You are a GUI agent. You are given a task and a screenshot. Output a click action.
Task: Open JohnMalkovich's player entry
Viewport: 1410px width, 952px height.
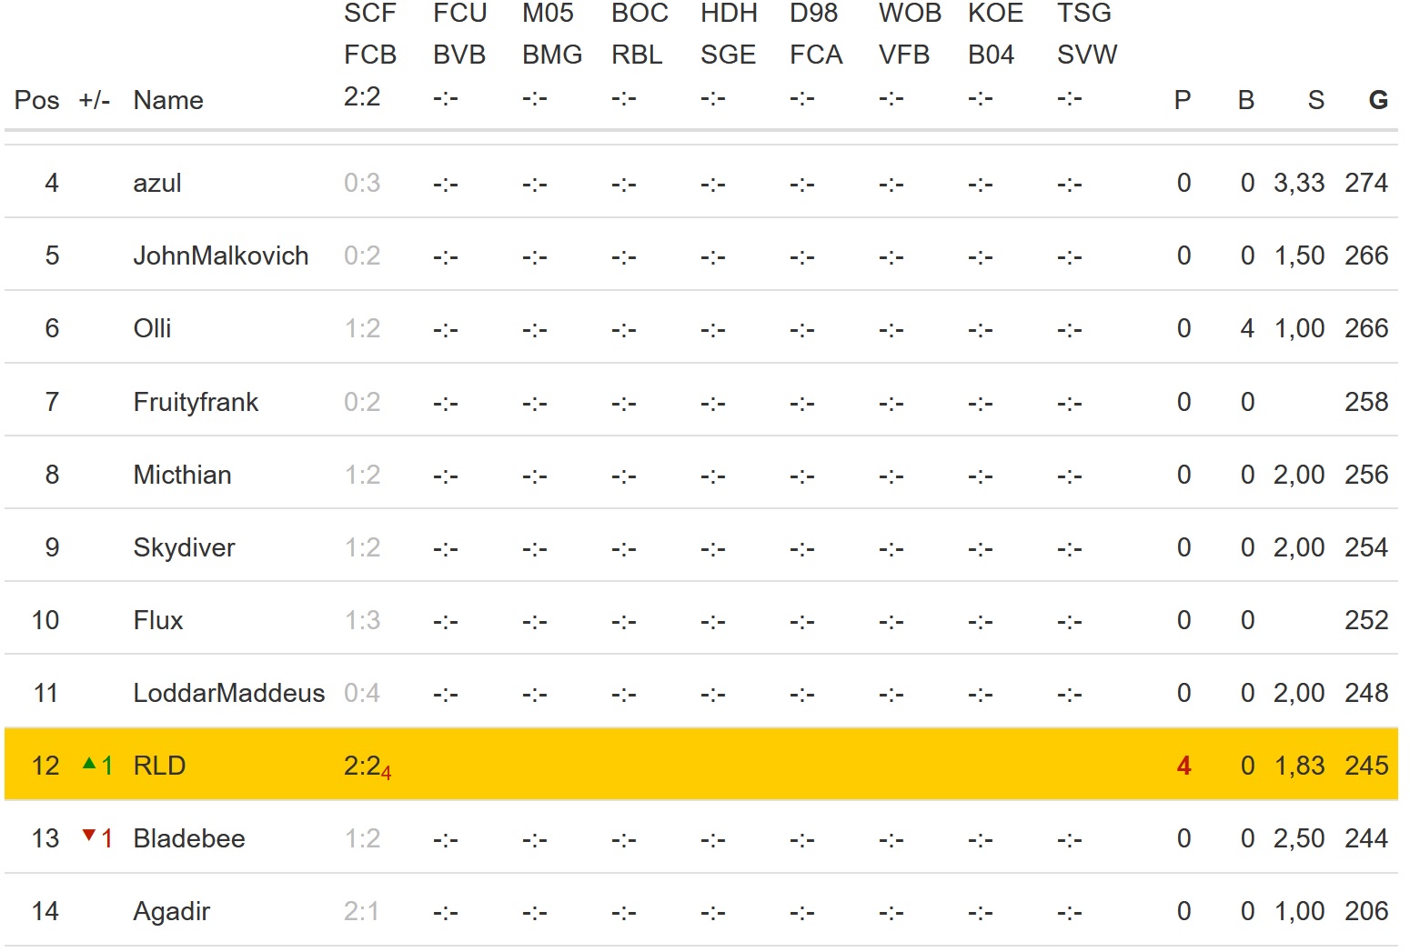tap(221, 256)
